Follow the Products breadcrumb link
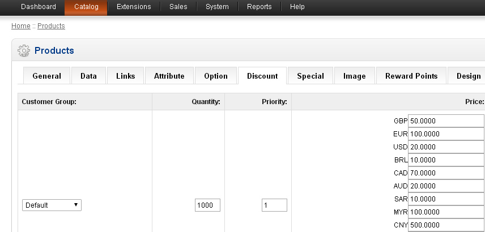The image size is (485, 232). (x=51, y=26)
